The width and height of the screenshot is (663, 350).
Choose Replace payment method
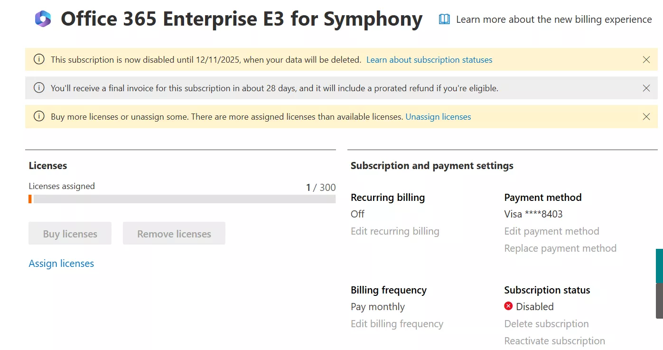click(x=560, y=248)
